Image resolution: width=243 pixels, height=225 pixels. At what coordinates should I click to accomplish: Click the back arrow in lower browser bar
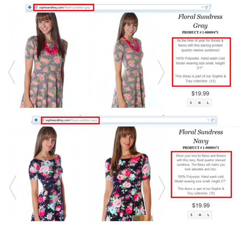(36, 120)
